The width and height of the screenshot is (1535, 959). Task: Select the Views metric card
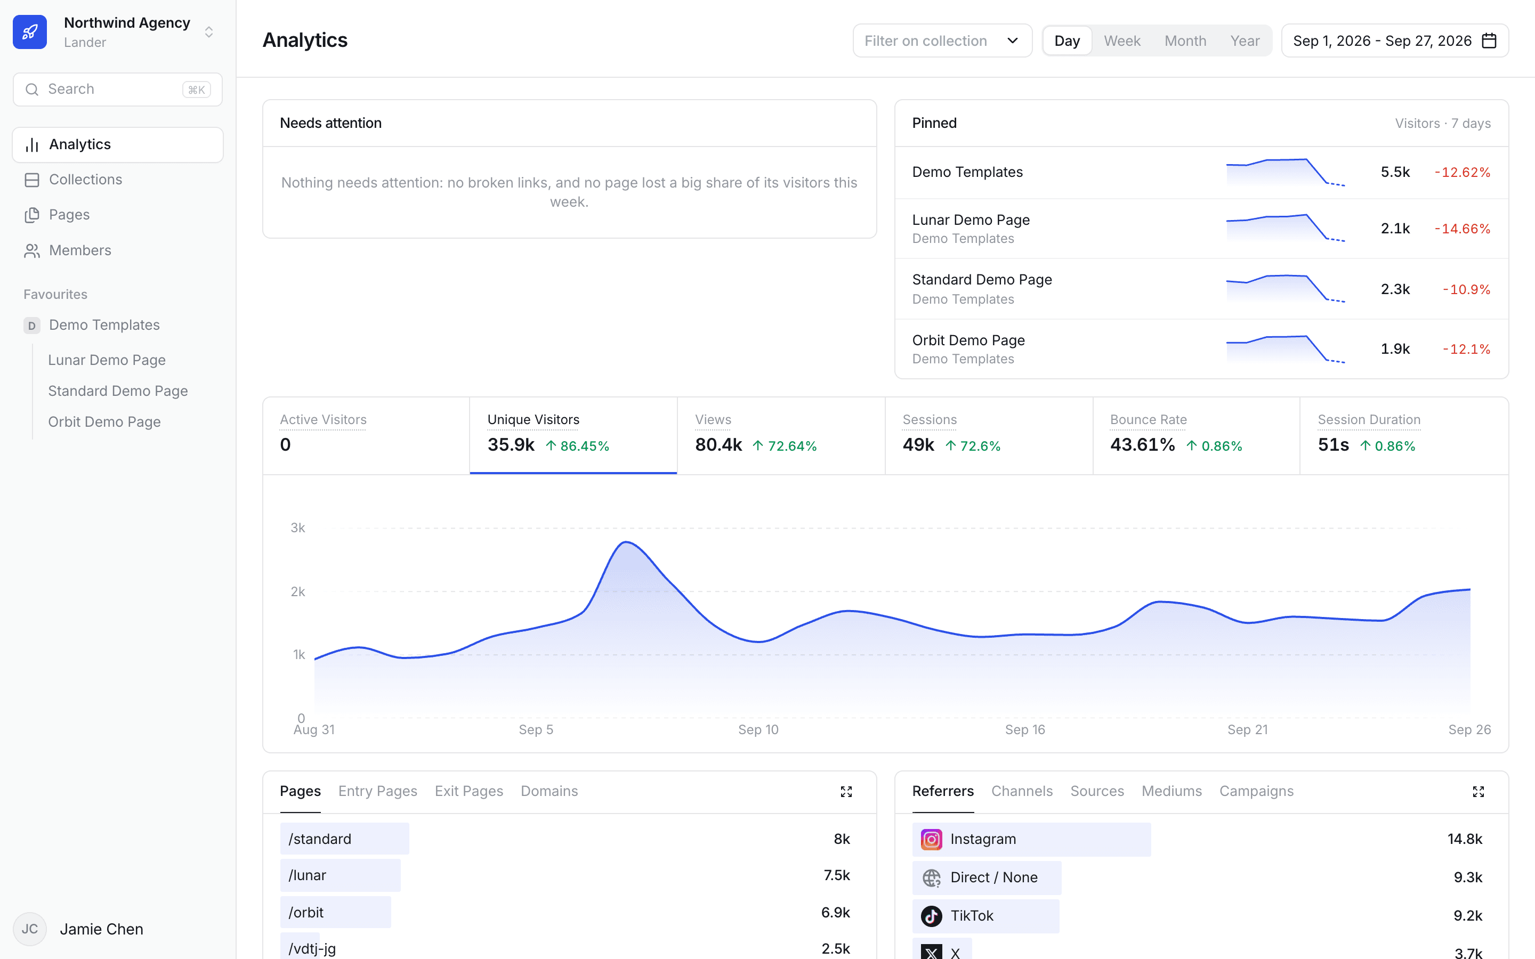point(781,436)
